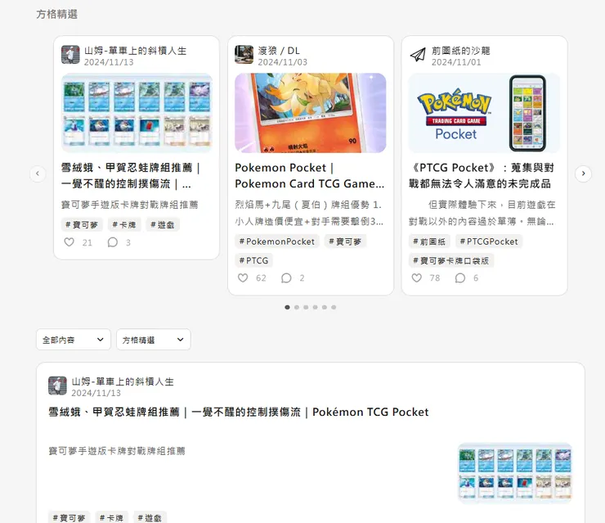Click date 2024/11/13 on first carousel card
The width and height of the screenshot is (605, 523).
pyautogui.click(x=109, y=62)
